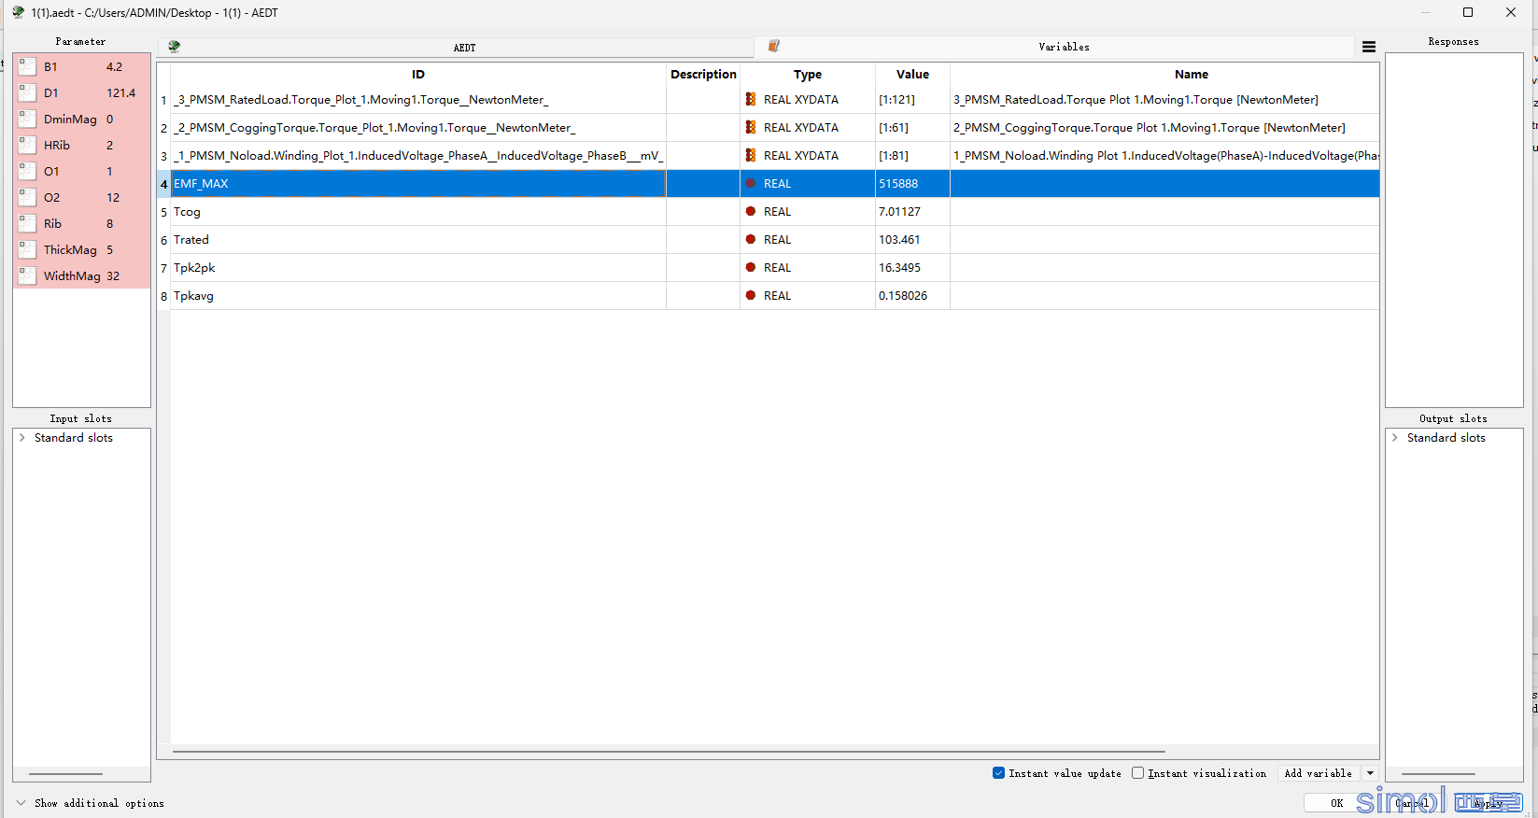Click value 515888 of EMF_MAX
The image size is (1538, 818).
(x=898, y=183)
